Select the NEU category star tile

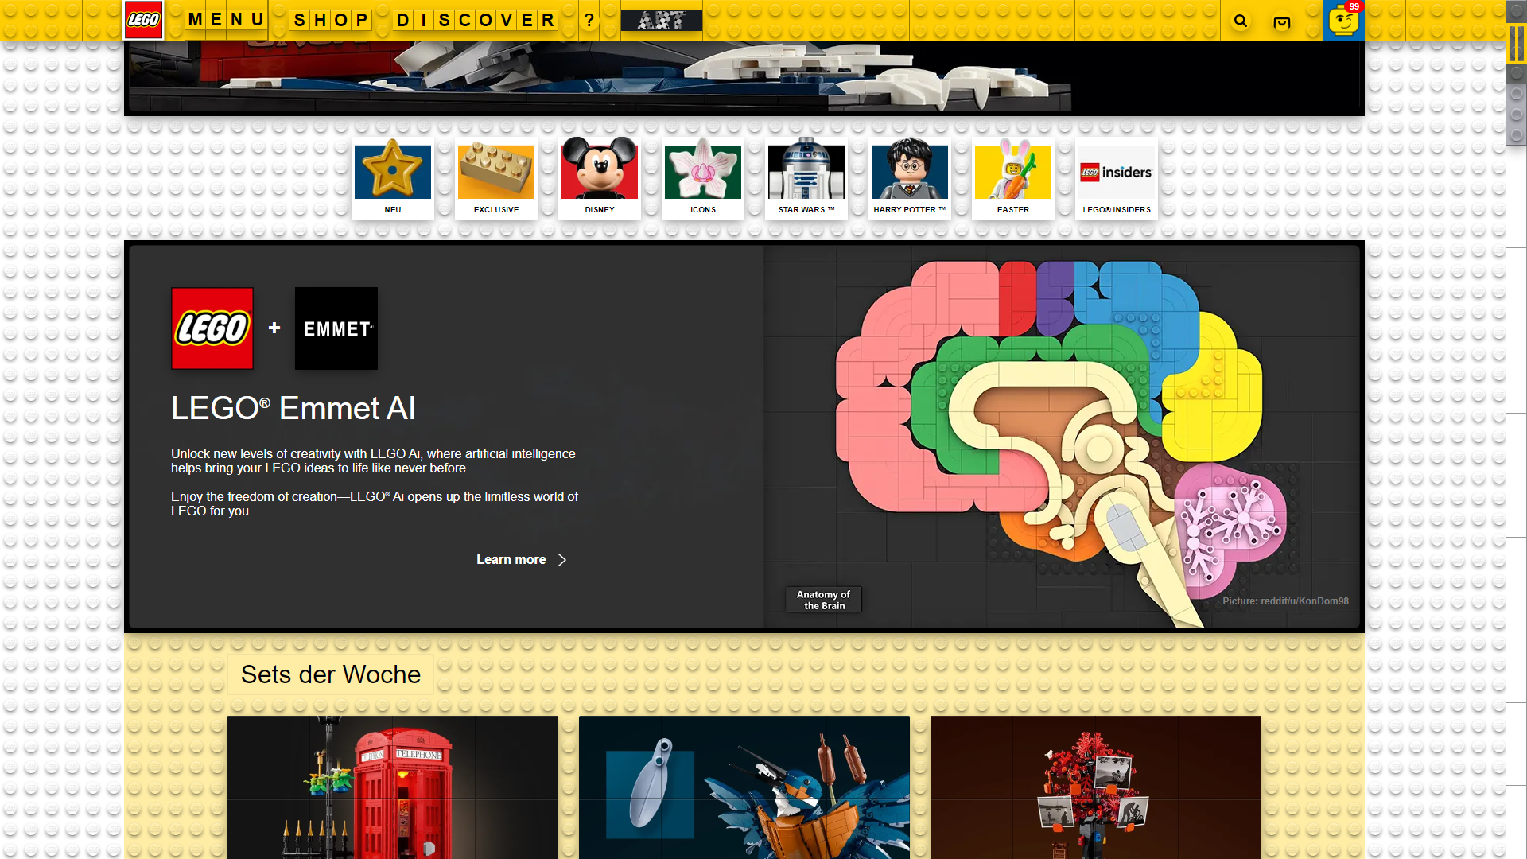pyautogui.click(x=393, y=177)
